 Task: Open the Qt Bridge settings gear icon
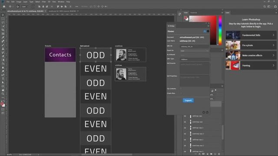pyautogui.click(x=208, y=31)
